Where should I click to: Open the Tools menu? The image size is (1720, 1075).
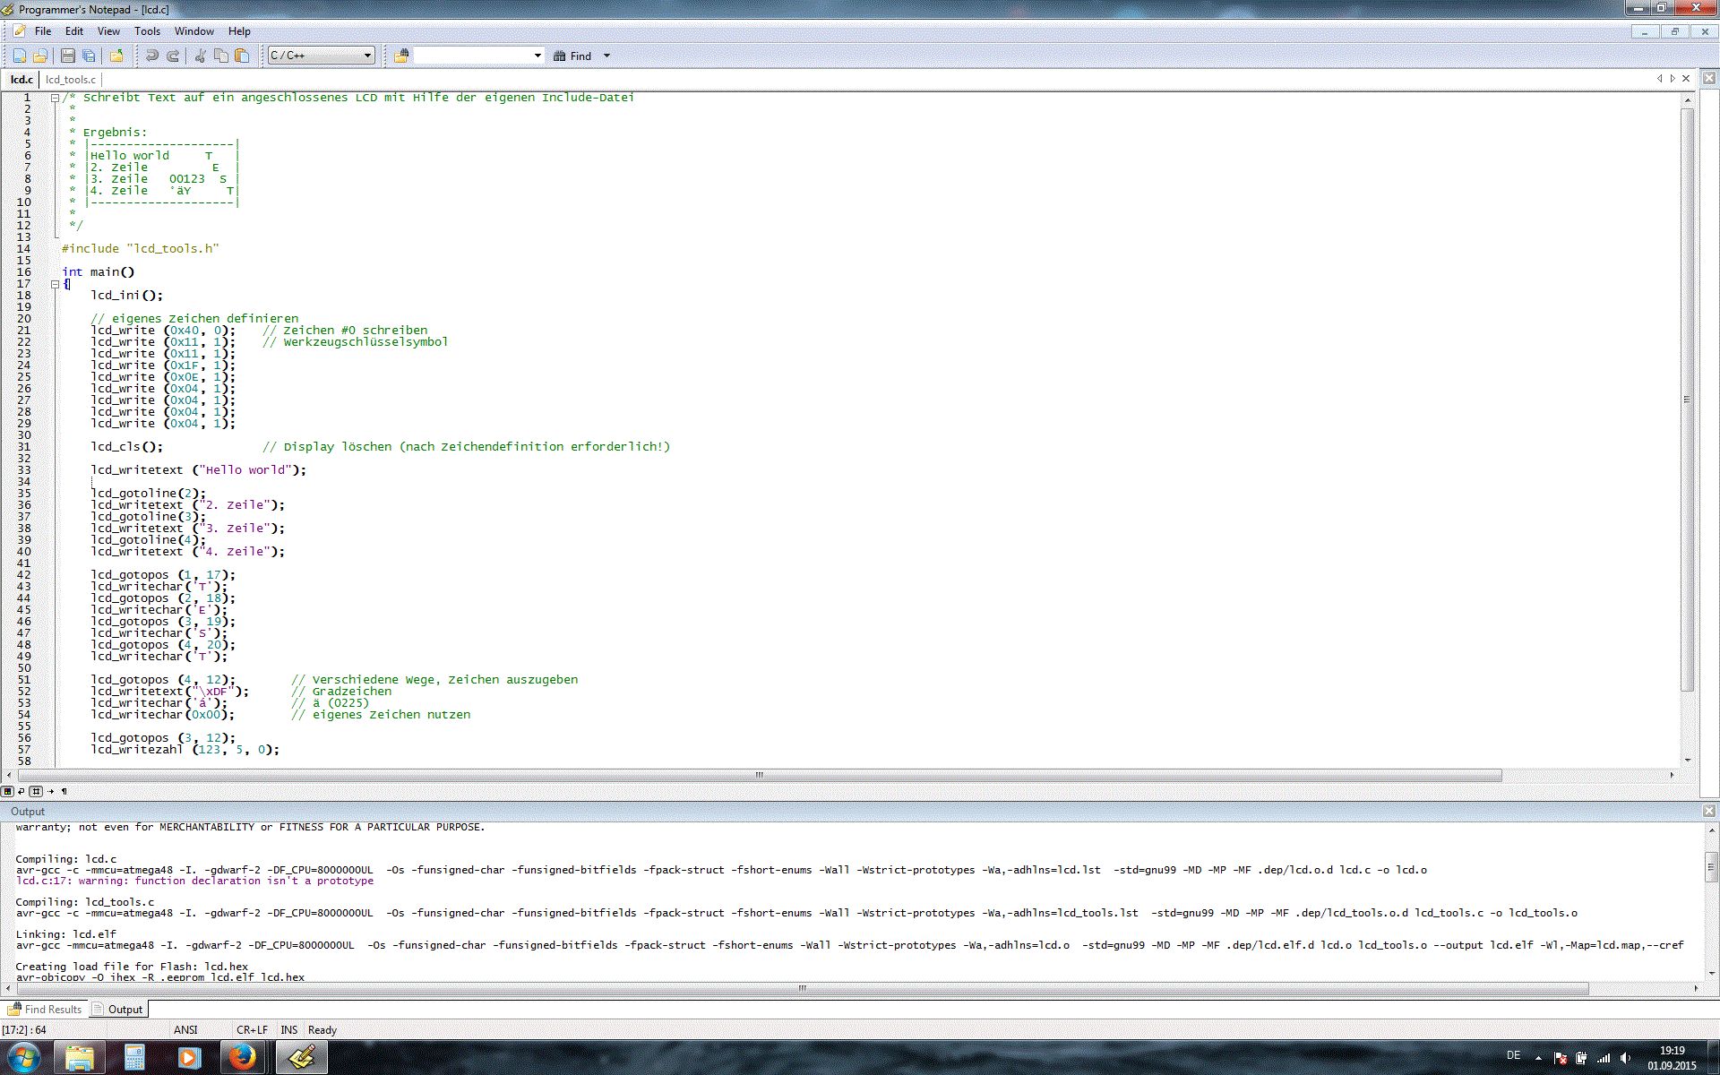[x=147, y=30]
